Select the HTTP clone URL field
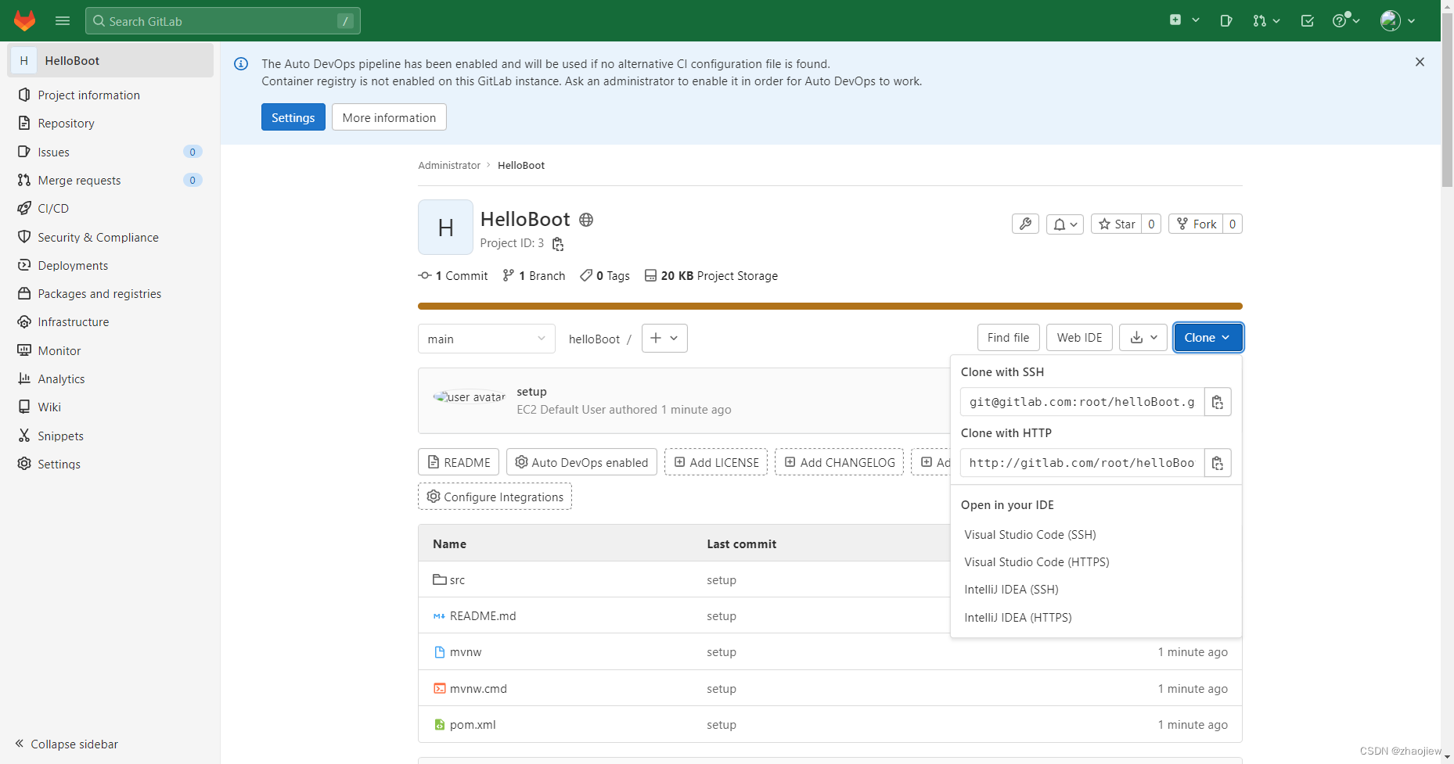The image size is (1454, 764). 1082,463
